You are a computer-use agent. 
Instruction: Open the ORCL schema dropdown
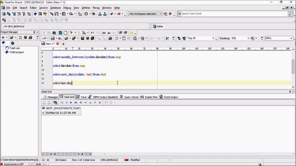(x=291, y=38)
